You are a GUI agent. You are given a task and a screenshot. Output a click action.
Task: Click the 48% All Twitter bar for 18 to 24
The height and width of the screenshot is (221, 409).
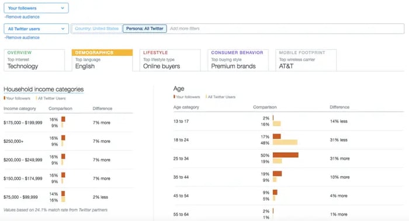point(285,142)
